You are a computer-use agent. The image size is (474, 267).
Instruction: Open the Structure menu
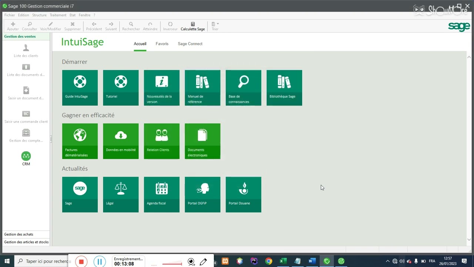click(x=39, y=15)
